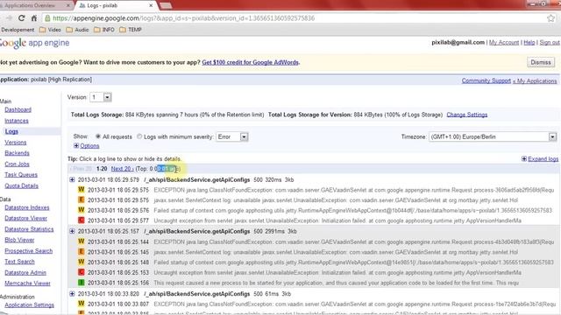
Task: Bookmark this page with the star icon
Action: pos(550,17)
